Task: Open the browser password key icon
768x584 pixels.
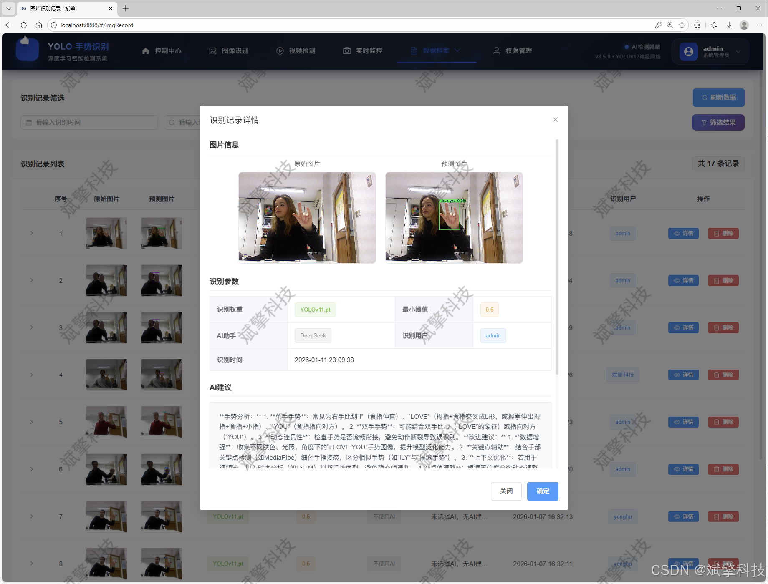Action: point(658,25)
